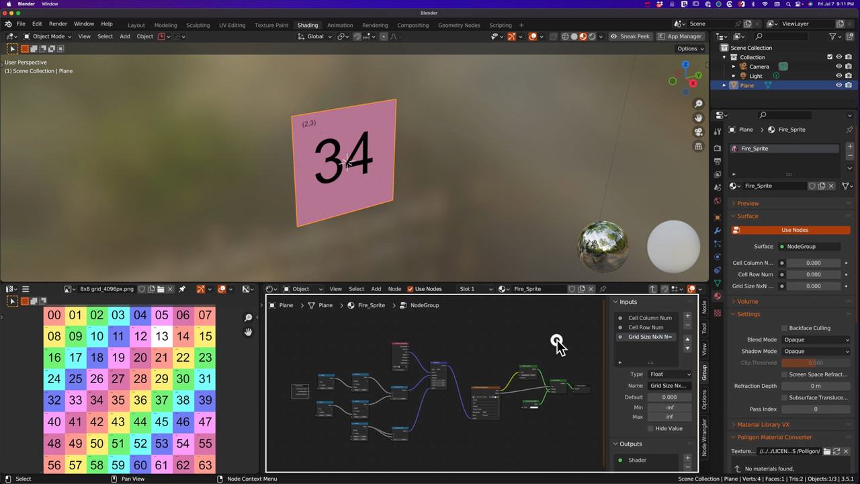This screenshot has width=860, height=484.
Task: Open Node Wrangler sidebar tab
Action: [704, 438]
